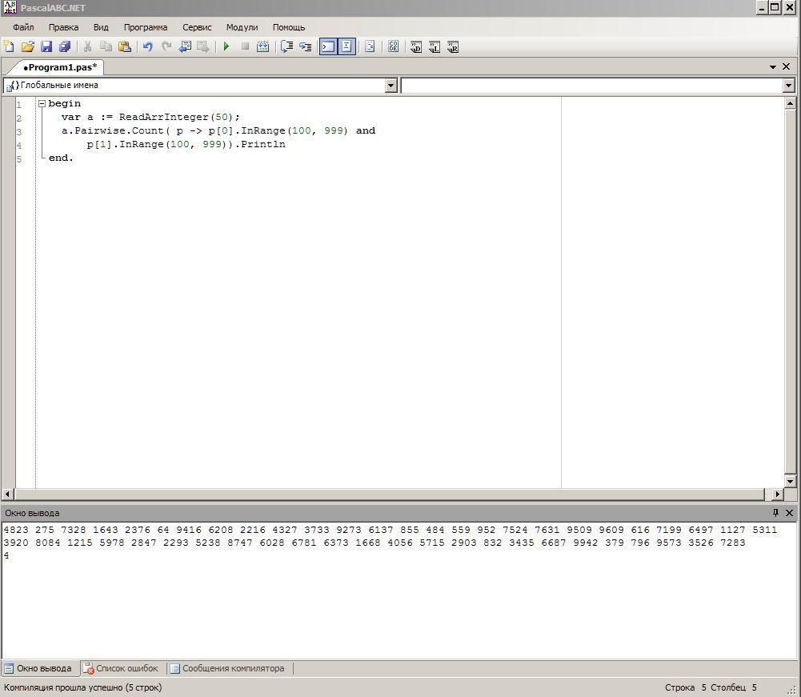Screen dimensions: 801x697
Task: Open a file with the folder icon
Action: pyautogui.click(x=27, y=47)
